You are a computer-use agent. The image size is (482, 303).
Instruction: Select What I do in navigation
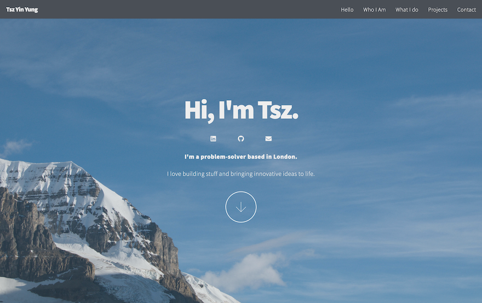[406, 9]
